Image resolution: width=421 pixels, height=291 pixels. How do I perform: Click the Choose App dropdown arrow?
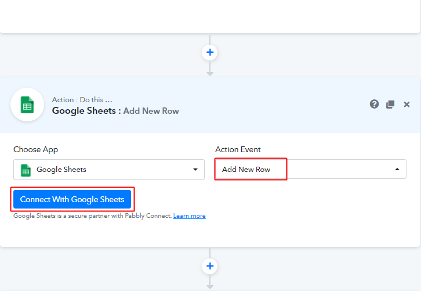pyautogui.click(x=195, y=170)
